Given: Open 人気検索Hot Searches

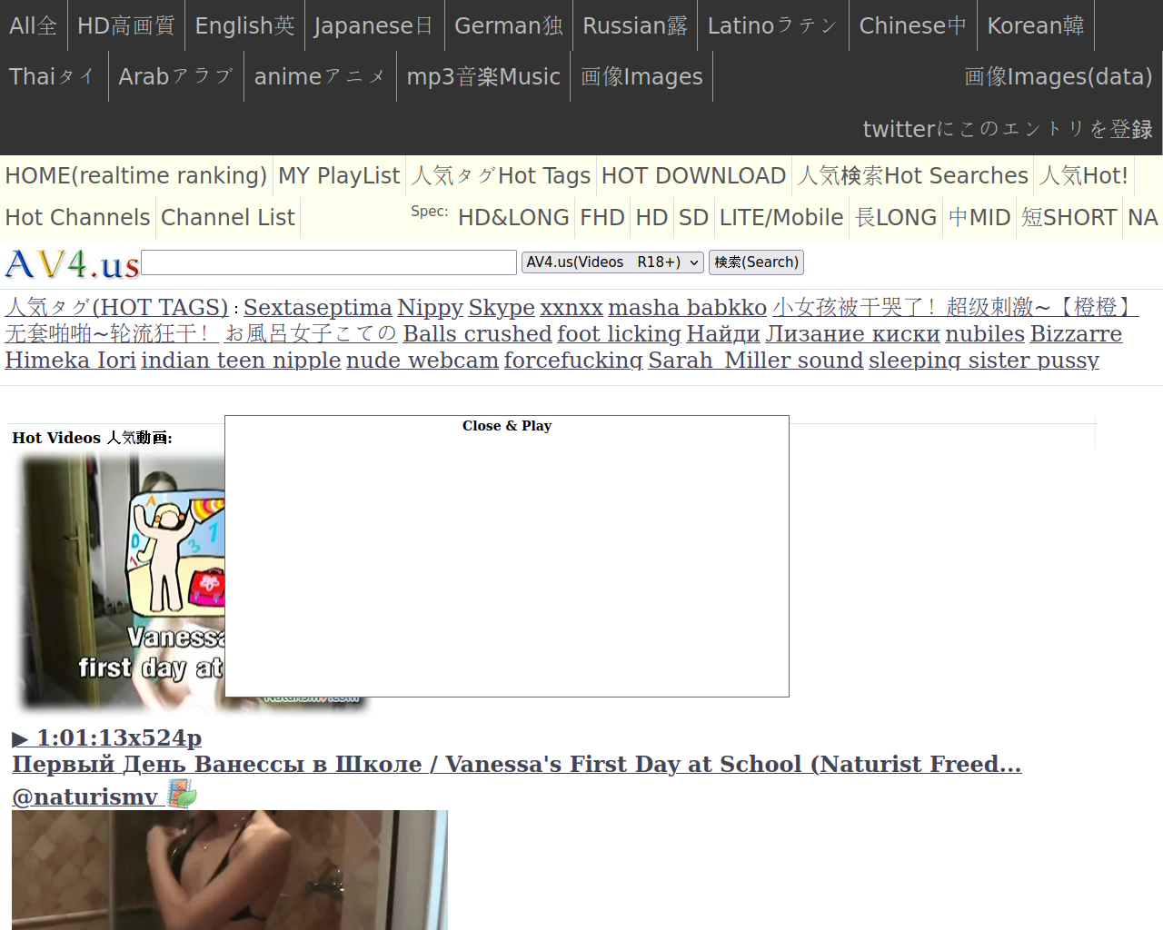Looking at the screenshot, I should (913, 175).
